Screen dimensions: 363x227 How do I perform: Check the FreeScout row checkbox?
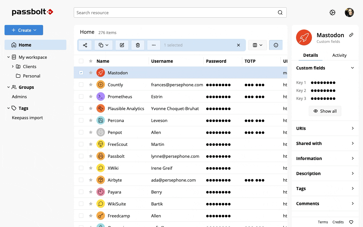point(81,144)
